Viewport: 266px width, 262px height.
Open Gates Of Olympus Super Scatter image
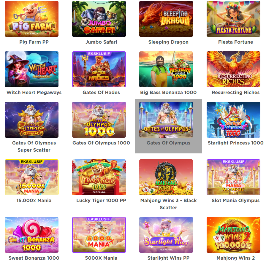[x=31, y=120]
